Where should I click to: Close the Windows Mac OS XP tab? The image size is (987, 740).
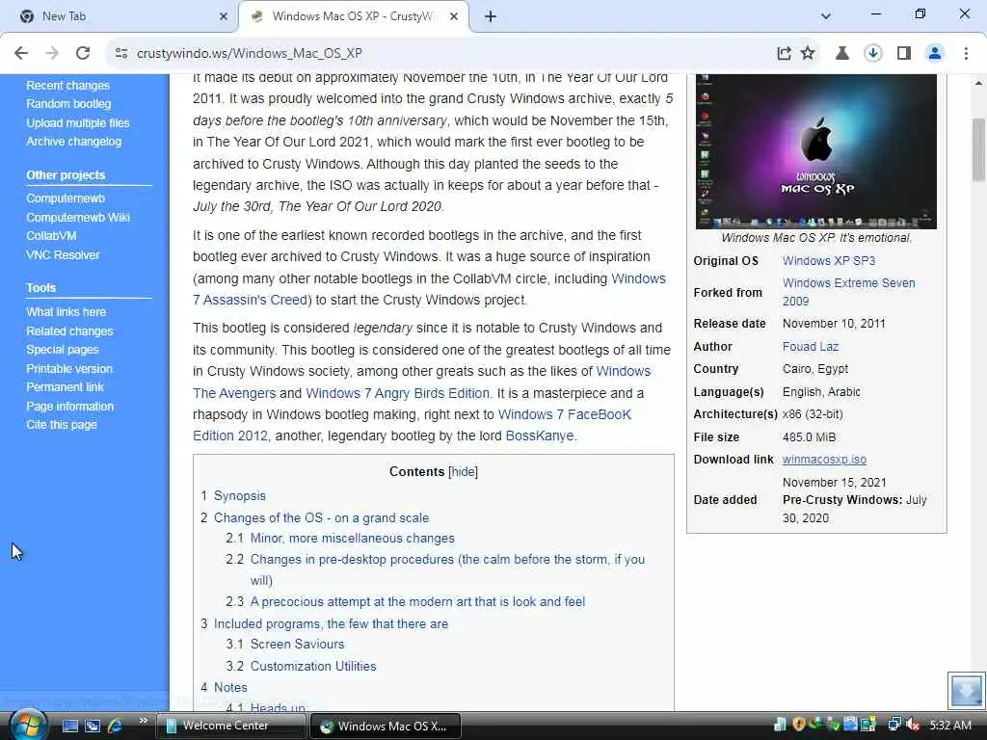pyautogui.click(x=454, y=16)
